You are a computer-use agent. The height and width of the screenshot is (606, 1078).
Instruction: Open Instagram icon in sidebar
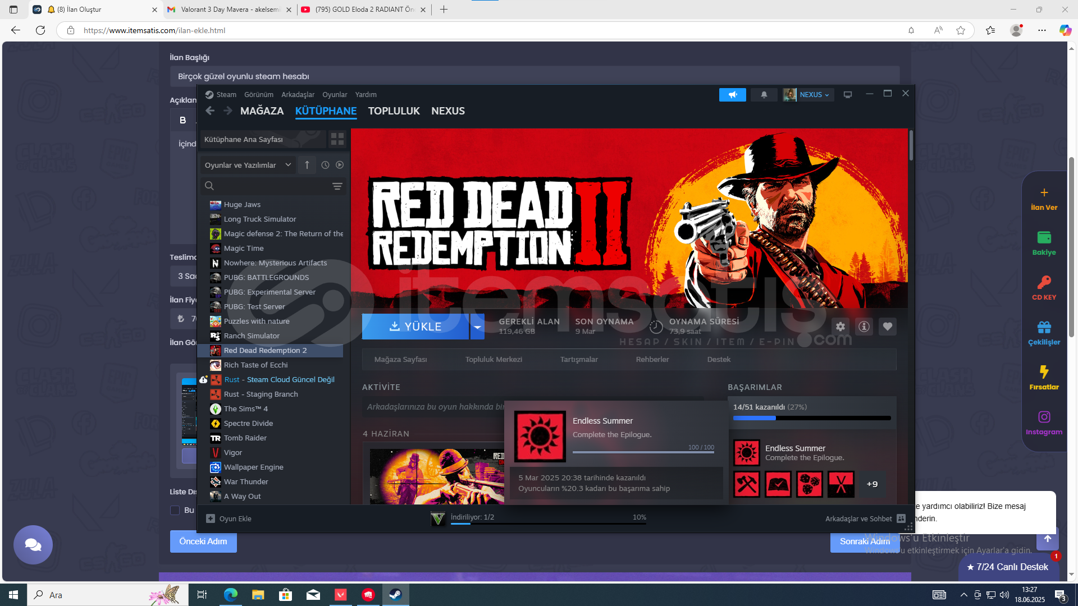click(1044, 417)
